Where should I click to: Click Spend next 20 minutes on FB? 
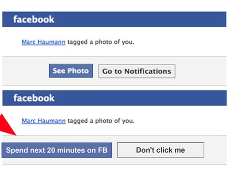(x=57, y=150)
